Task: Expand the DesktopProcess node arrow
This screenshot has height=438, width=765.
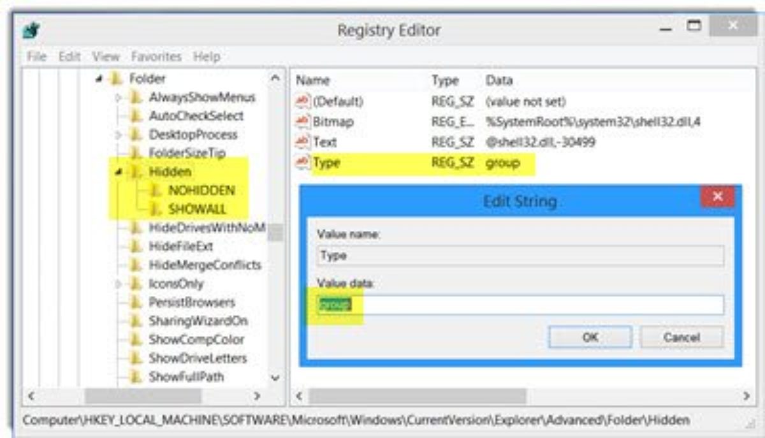Action: 119,135
